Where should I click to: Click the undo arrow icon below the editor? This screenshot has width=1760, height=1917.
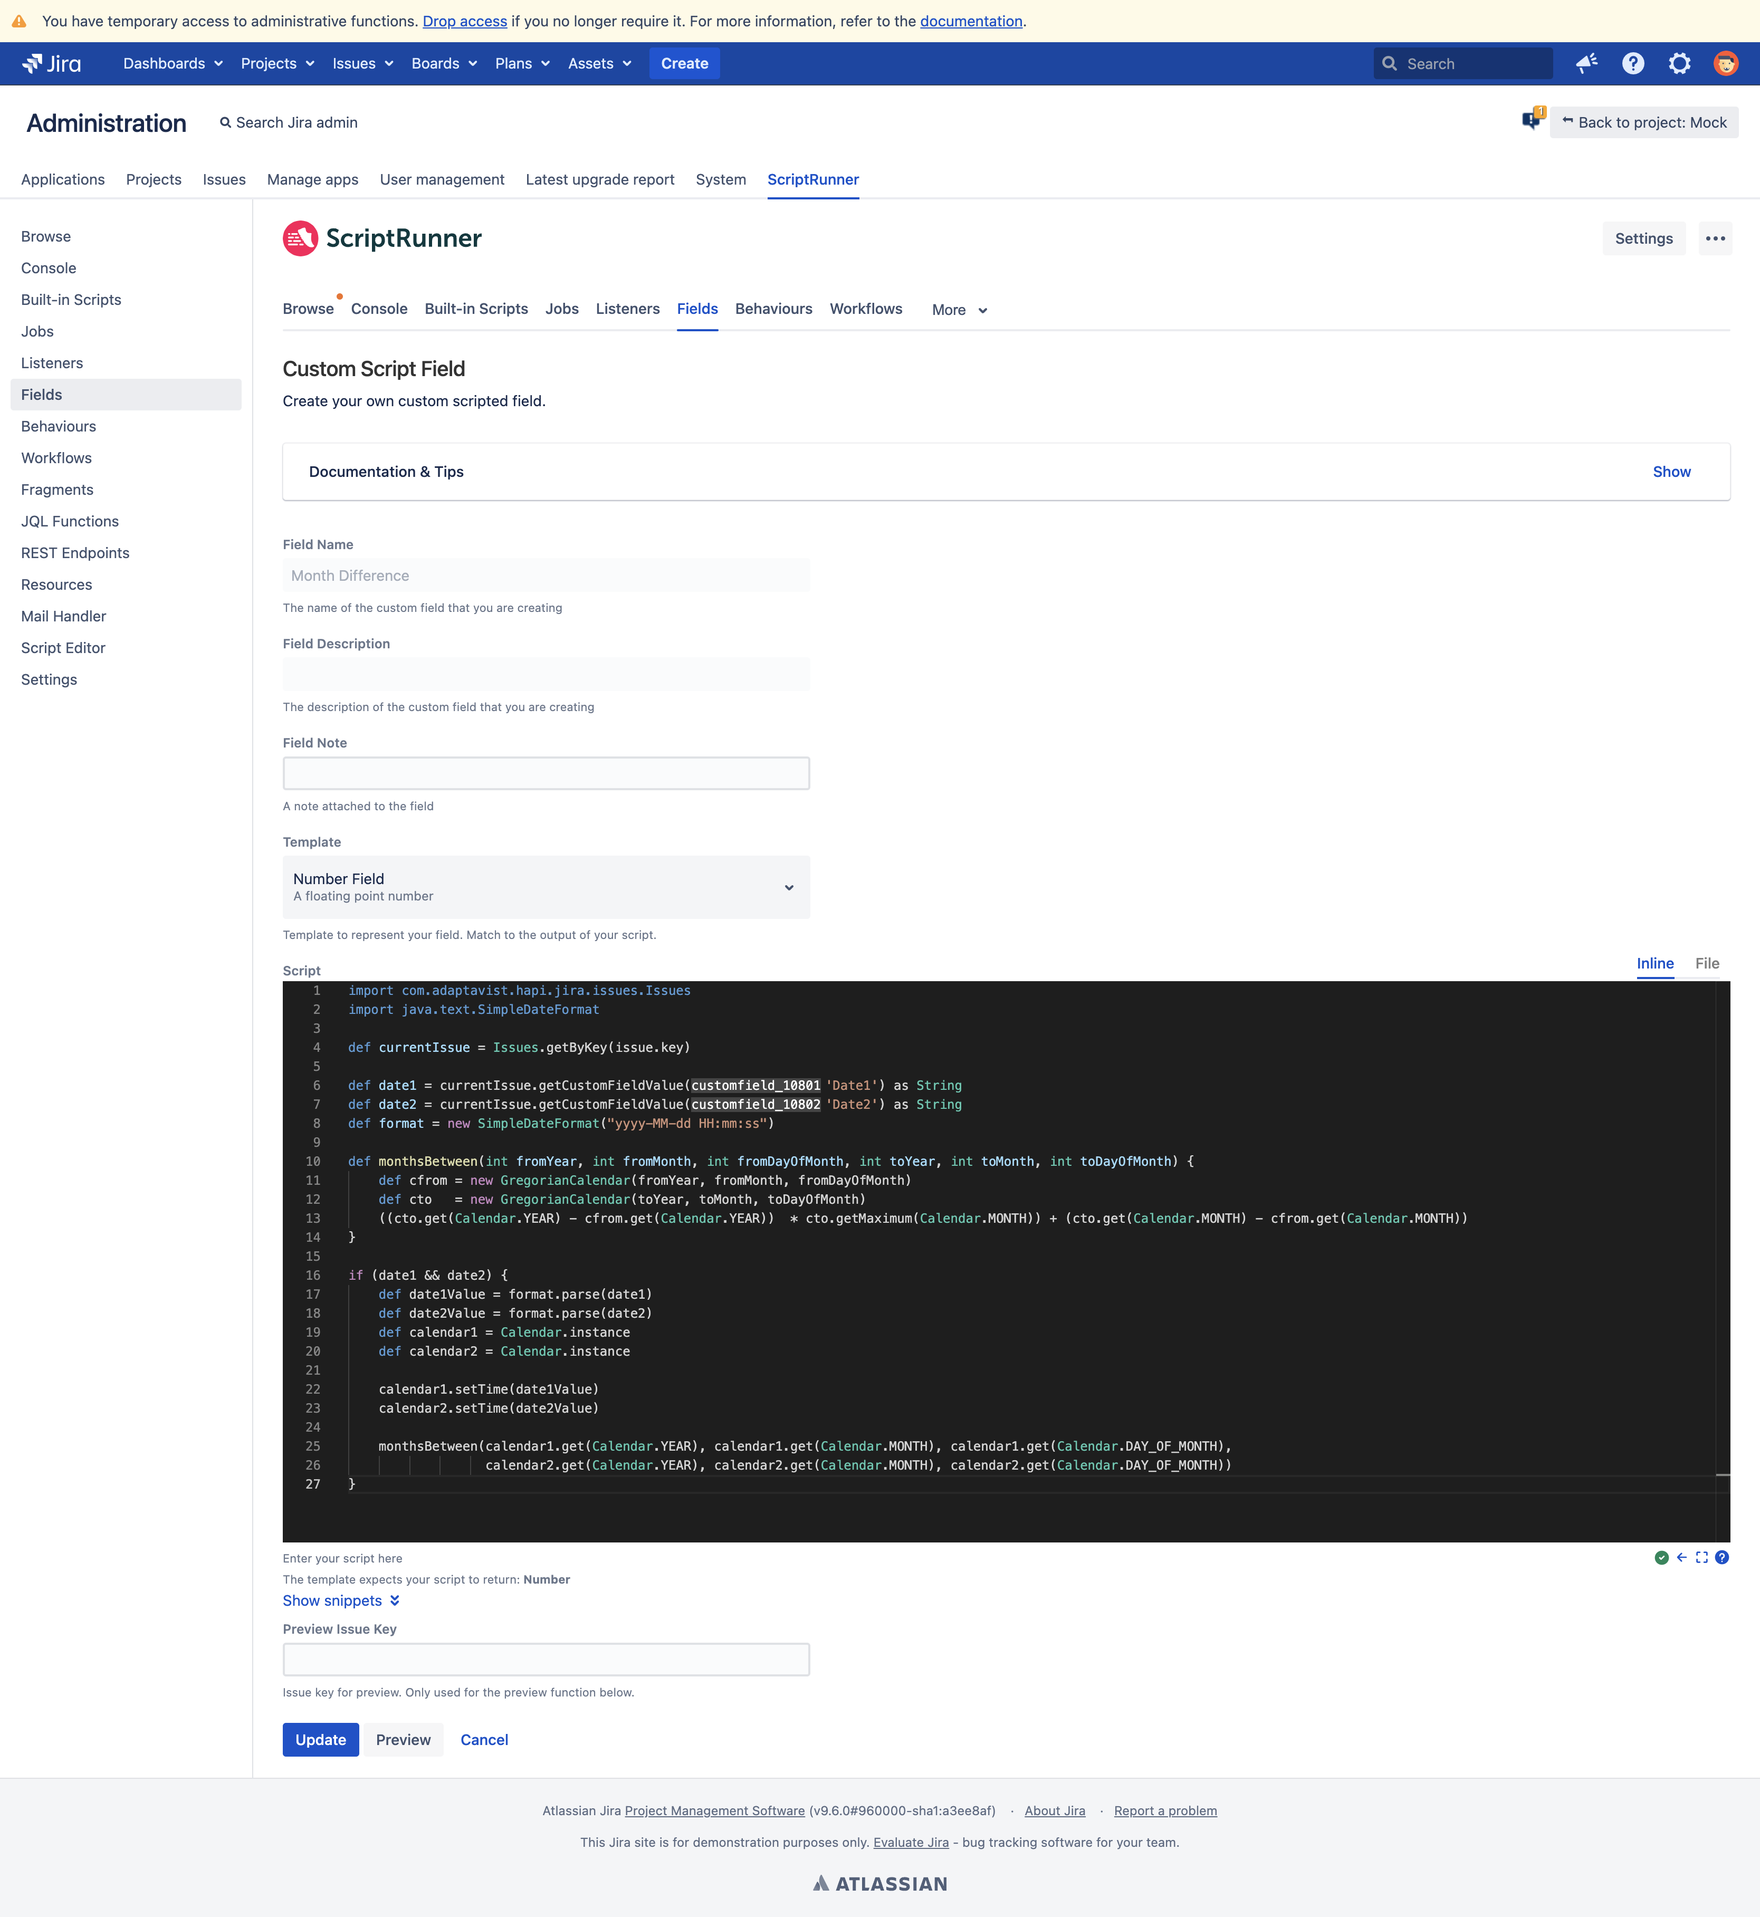click(x=1681, y=1557)
